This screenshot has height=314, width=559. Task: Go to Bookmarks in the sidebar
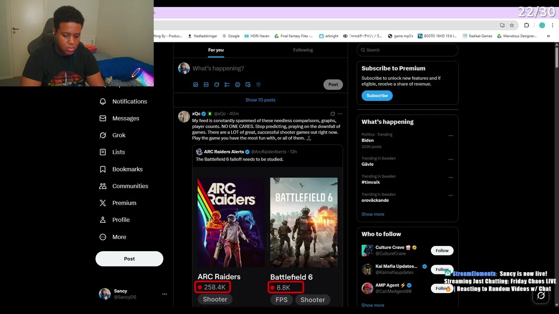[121, 169]
